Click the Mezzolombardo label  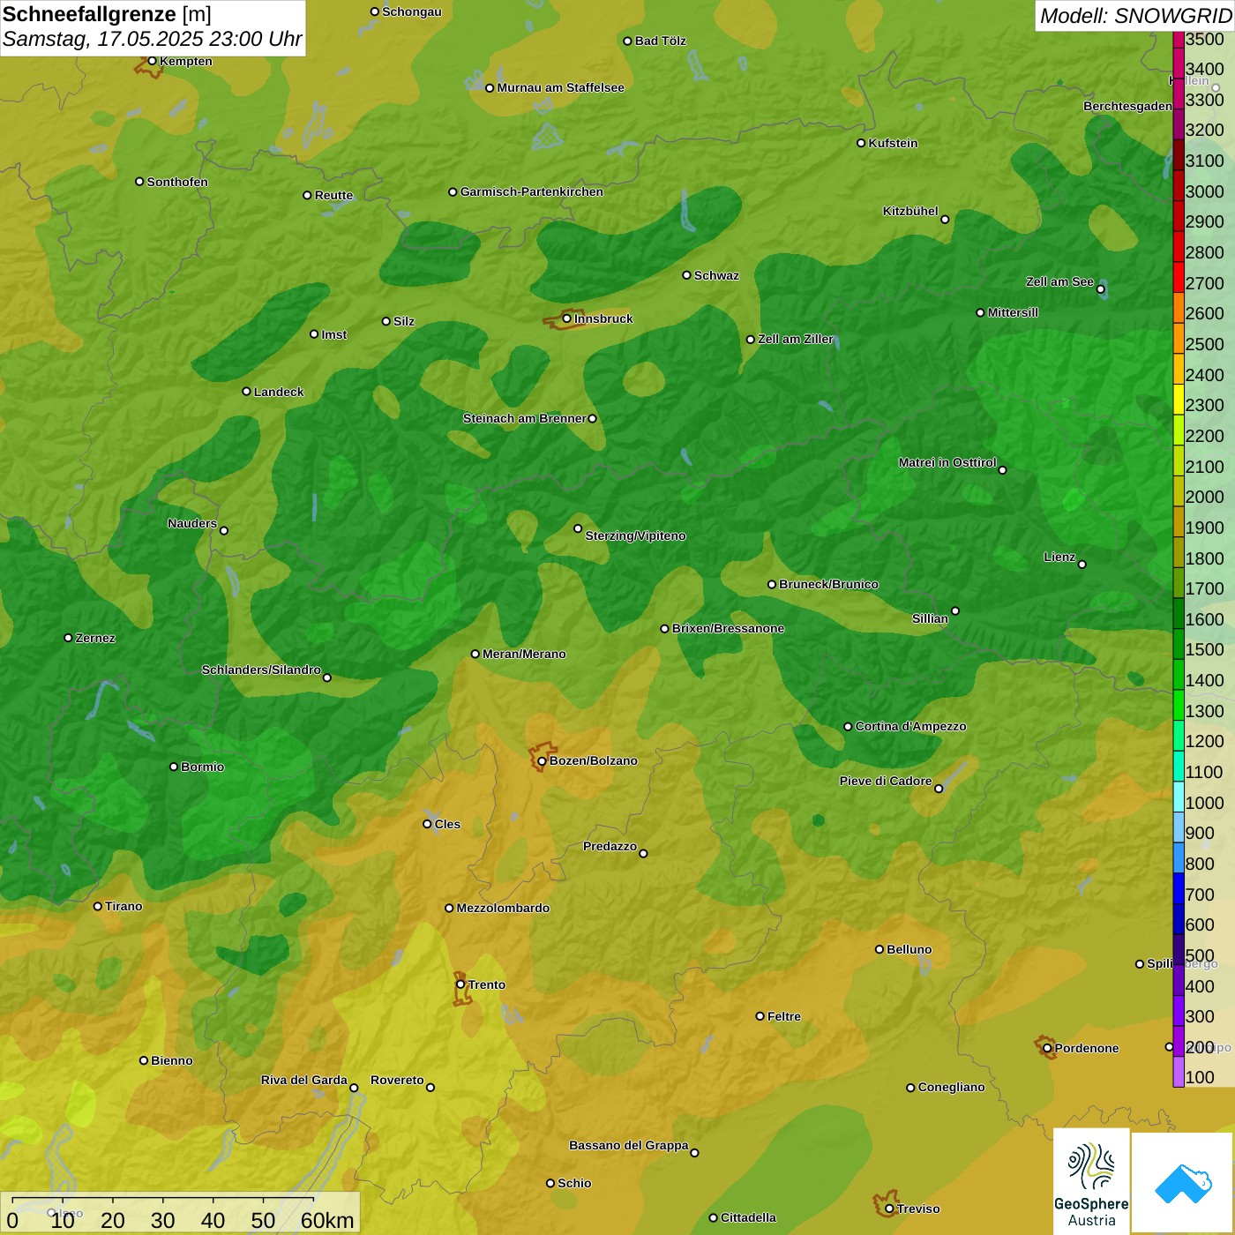(x=503, y=908)
